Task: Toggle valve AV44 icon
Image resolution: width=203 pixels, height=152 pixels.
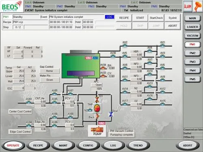Action: point(29,126)
